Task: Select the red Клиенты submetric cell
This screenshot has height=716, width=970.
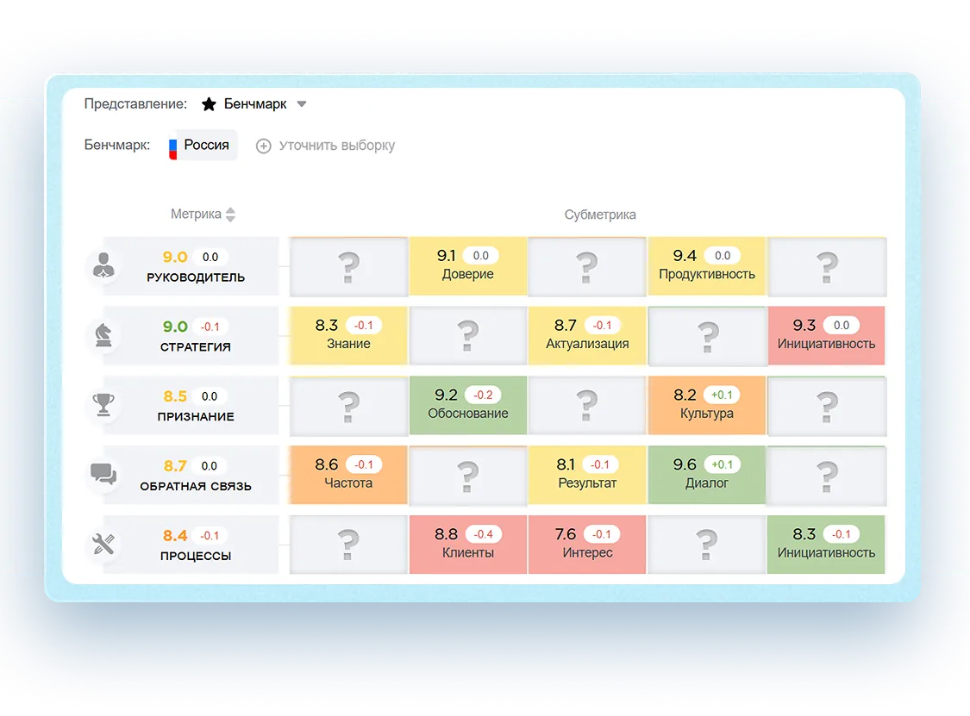Action: click(x=467, y=545)
